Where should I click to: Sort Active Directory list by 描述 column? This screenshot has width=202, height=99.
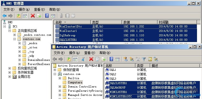point(175,66)
